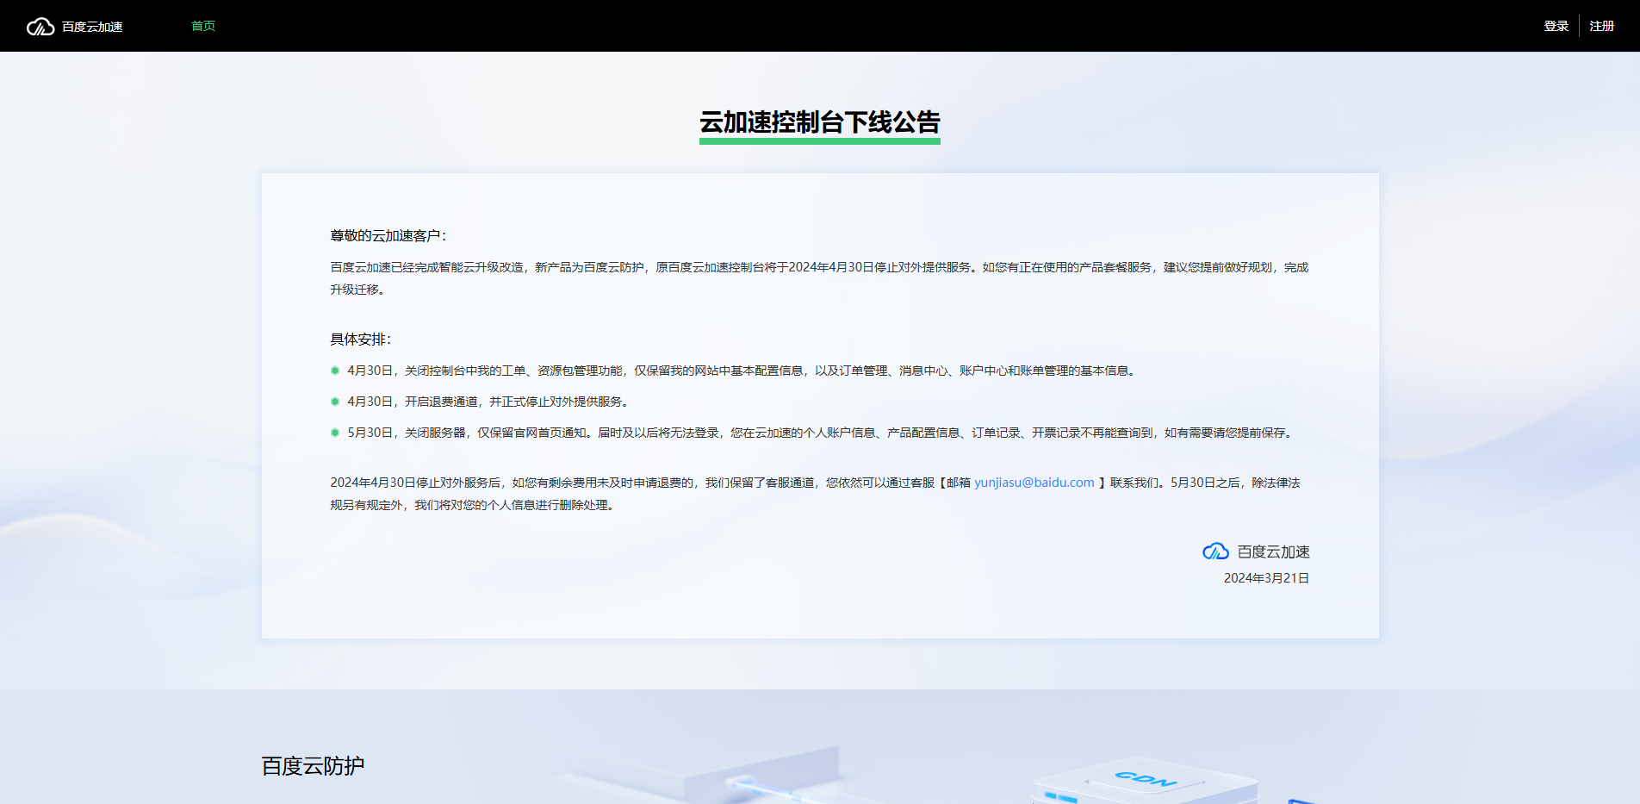
Task: Click the 百度云加速 signature logo in announcement card
Action: [x=1272, y=552]
